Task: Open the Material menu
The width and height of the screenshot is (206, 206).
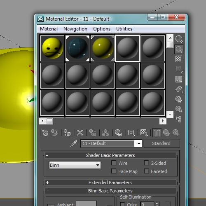Action: (49, 29)
